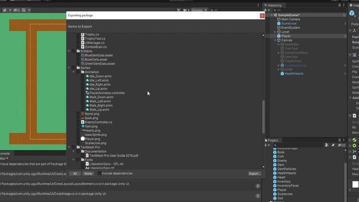Click the Hierarchy panel lock icon
The image size is (359, 202).
[339, 5]
